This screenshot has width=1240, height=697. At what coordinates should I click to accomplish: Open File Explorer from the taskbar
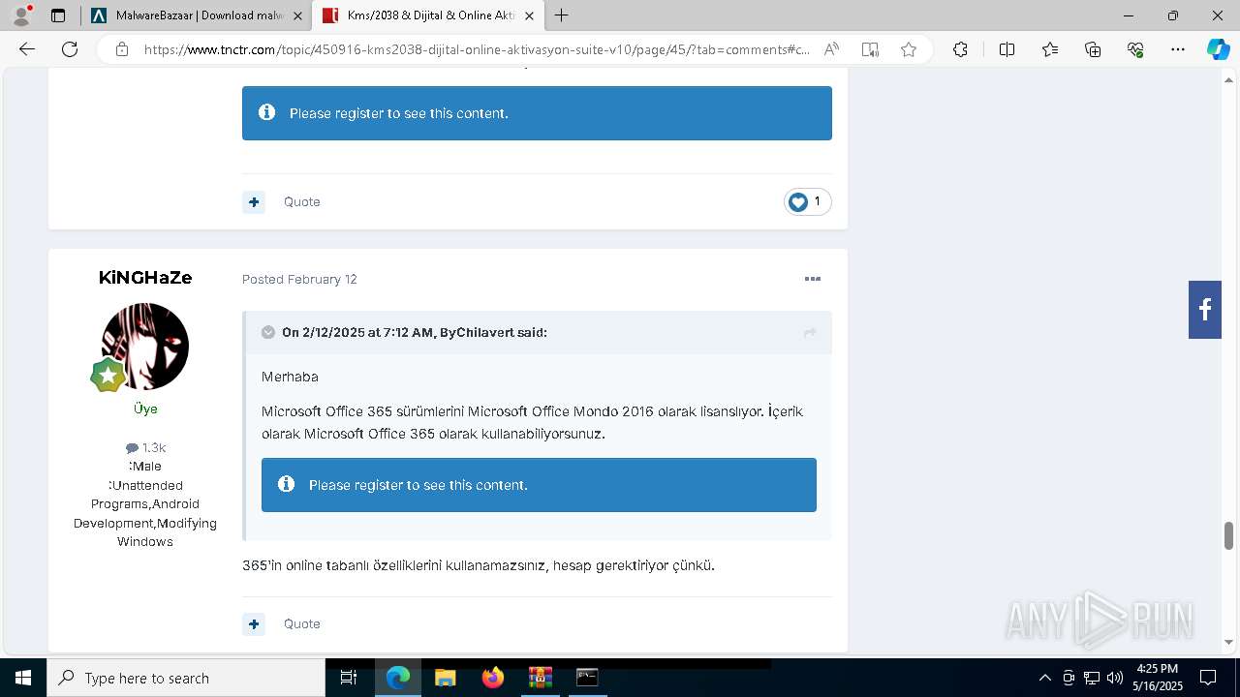445,678
